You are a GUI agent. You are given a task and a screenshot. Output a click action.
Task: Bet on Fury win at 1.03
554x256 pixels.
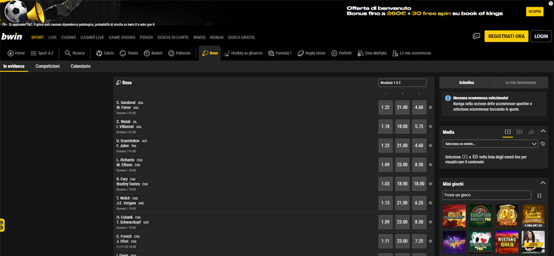[x=385, y=184]
